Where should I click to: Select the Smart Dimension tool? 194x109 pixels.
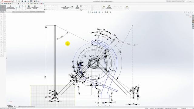(x=11, y=7)
